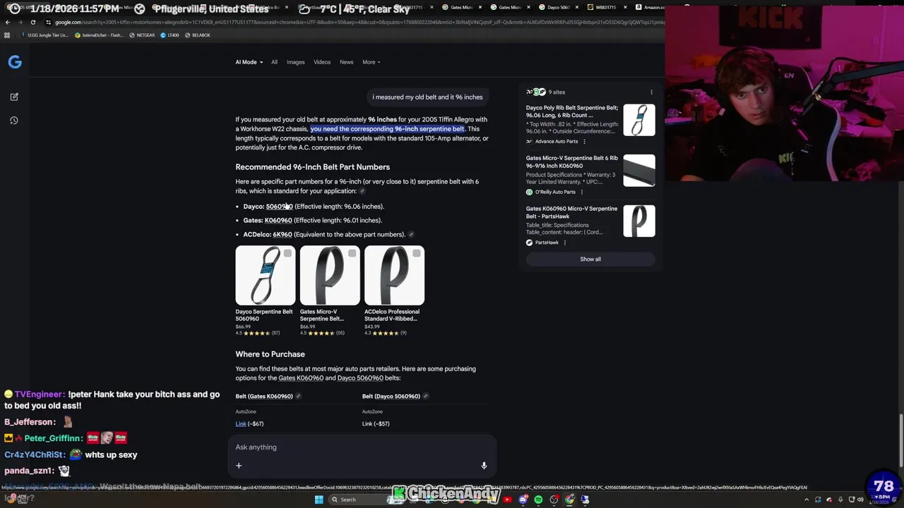Open three-dot menu beside Advance Auto Parts

(x=584, y=141)
